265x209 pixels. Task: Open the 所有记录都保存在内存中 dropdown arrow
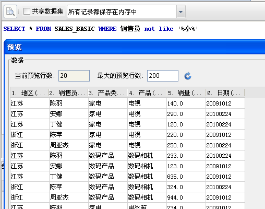click(x=181, y=12)
